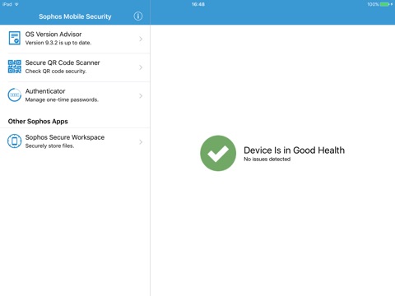This screenshot has width=395, height=296.
Task: Open the Authenticator list item
Action: point(75,95)
